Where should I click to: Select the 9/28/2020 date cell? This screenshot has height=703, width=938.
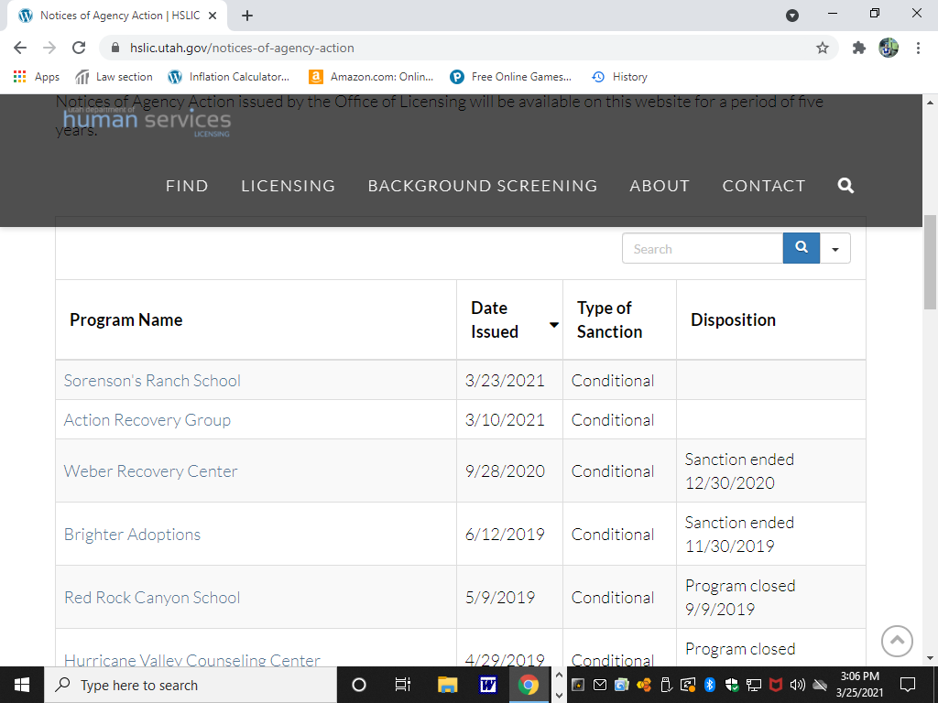(509, 471)
